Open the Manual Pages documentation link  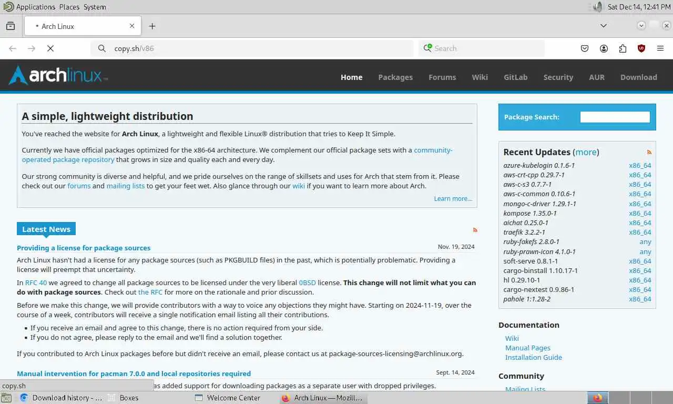pyautogui.click(x=528, y=348)
